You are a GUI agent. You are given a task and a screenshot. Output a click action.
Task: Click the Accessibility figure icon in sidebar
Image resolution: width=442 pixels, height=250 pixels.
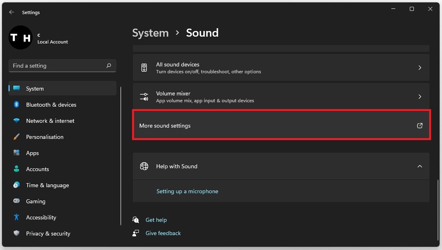[x=17, y=217]
